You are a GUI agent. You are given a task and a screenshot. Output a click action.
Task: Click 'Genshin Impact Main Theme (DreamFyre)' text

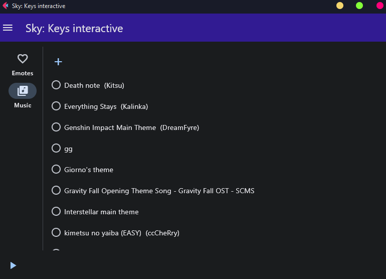pos(132,127)
